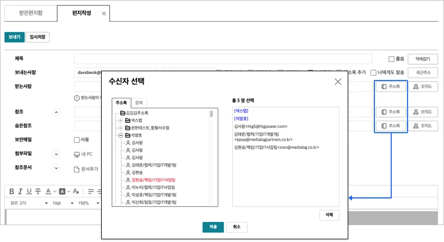Image resolution: width=444 pixels, height=242 pixels.
Task: Switch to the 받은편지함 tab
Action: (30, 13)
